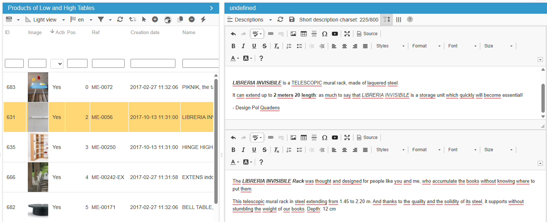Open text color picker in long description editor
Image resolution: width=547 pixels, height=222 pixels.
(x=235, y=162)
